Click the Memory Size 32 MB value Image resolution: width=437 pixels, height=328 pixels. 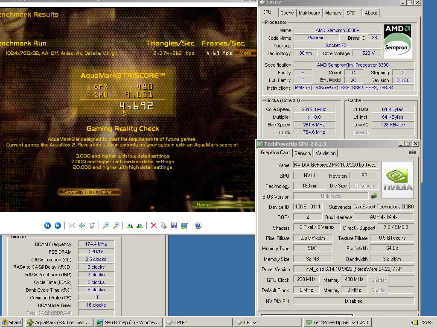tap(312, 259)
